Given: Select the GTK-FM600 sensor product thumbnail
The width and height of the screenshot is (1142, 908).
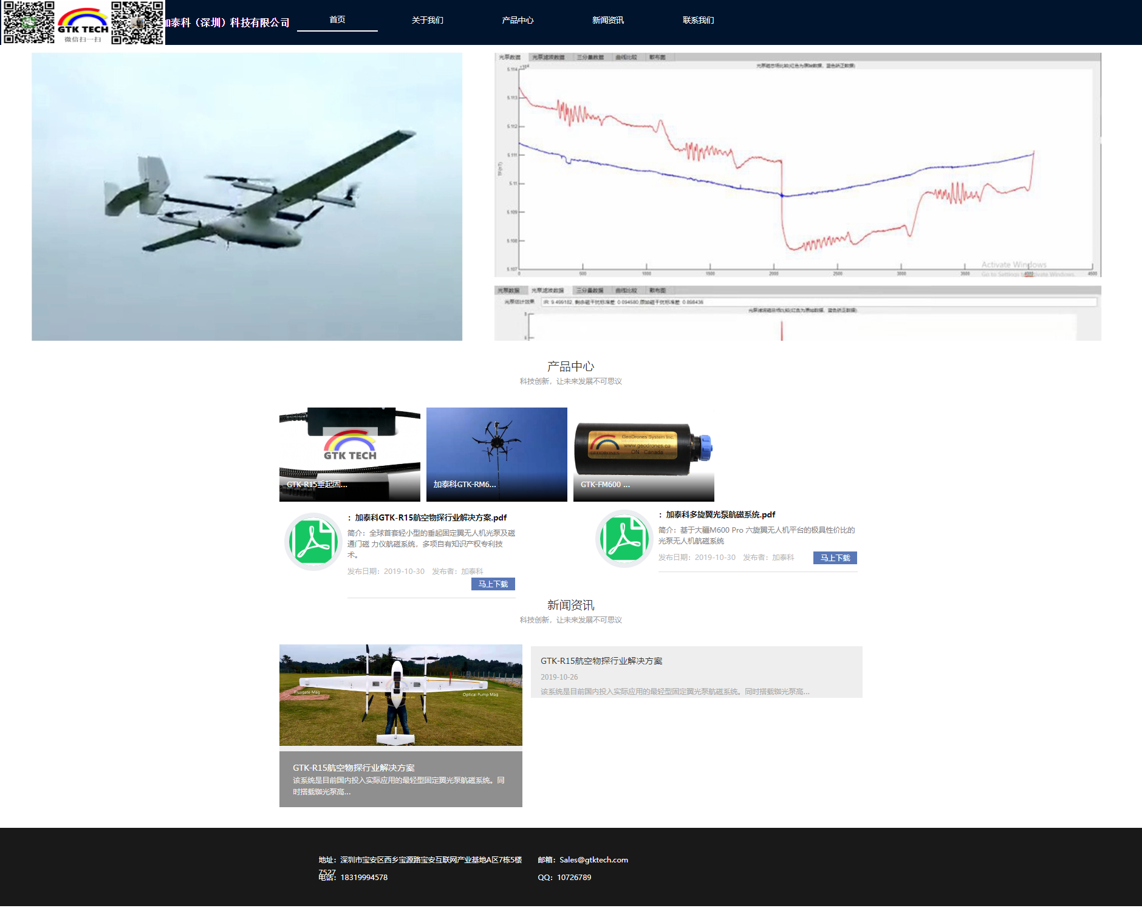Looking at the screenshot, I should (x=643, y=454).
